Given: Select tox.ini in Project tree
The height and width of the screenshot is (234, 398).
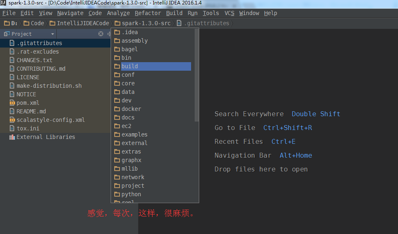Looking at the screenshot, I should tap(55, 128).
